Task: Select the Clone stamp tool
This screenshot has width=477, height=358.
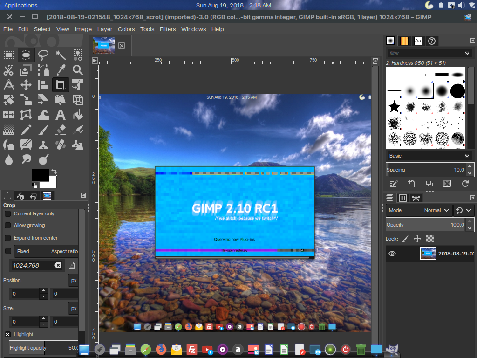Action: click(x=43, y=145)
